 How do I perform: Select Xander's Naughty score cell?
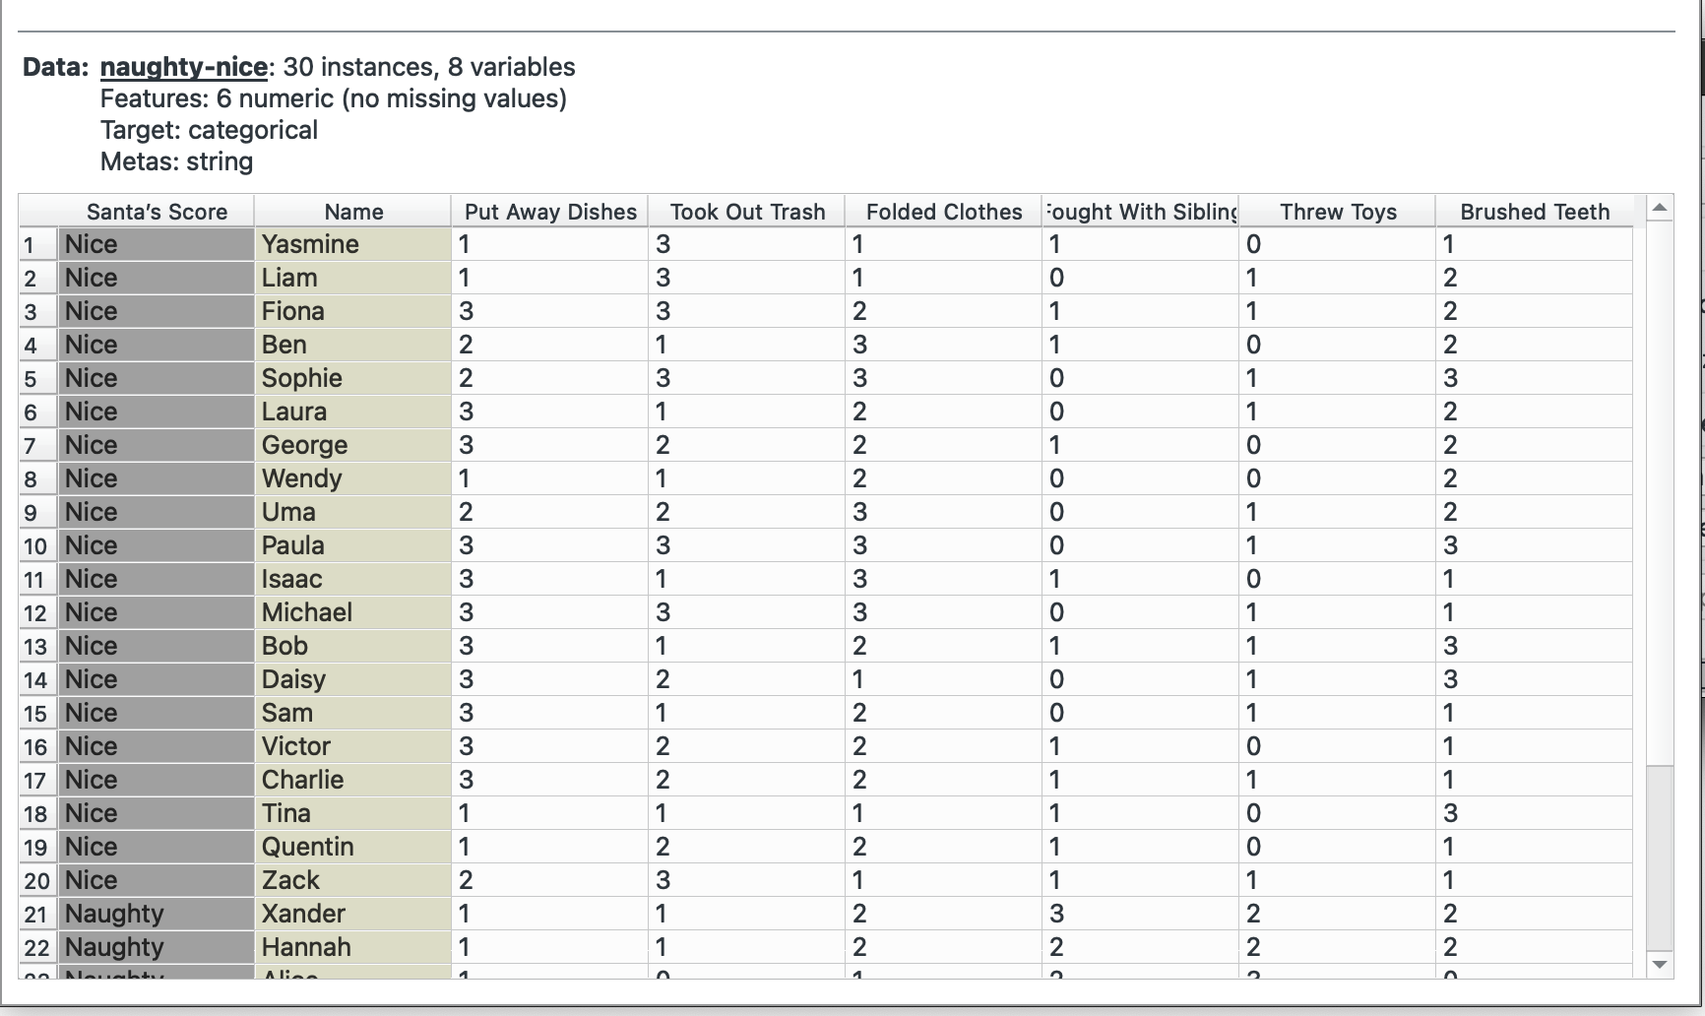click(157, 915)
